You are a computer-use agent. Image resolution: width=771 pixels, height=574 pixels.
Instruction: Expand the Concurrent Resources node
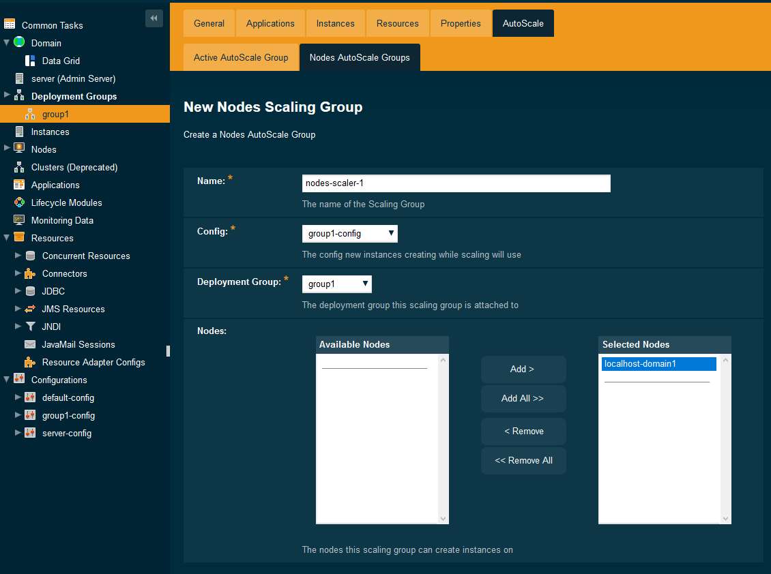pyautogui.click(x=18, y=255)
